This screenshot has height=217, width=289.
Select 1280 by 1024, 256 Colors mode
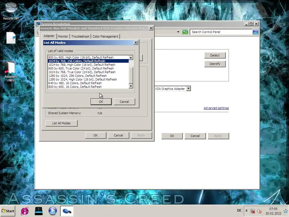coord(88,76)
